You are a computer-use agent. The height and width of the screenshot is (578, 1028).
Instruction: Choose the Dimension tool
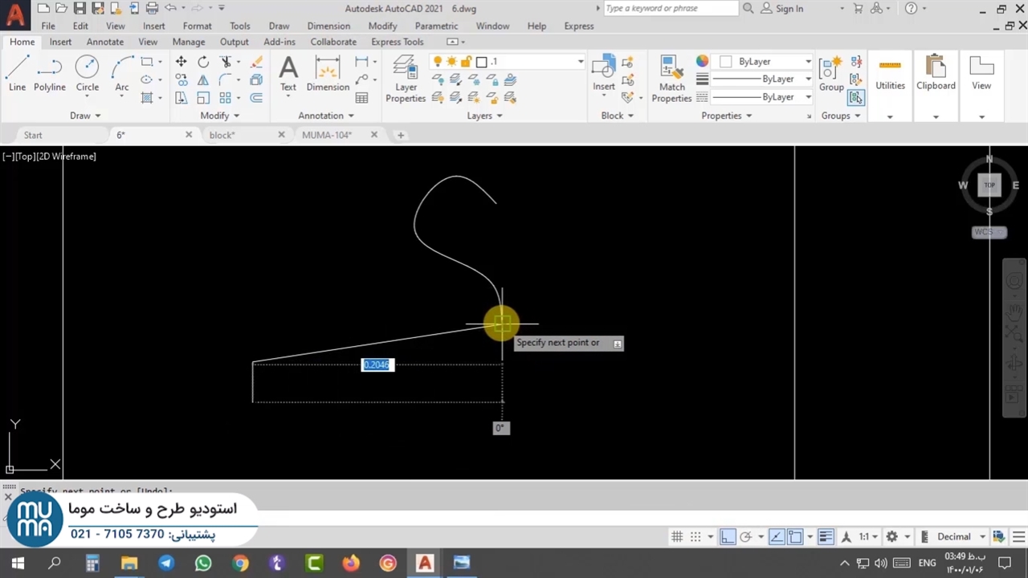tap(328, 74)
